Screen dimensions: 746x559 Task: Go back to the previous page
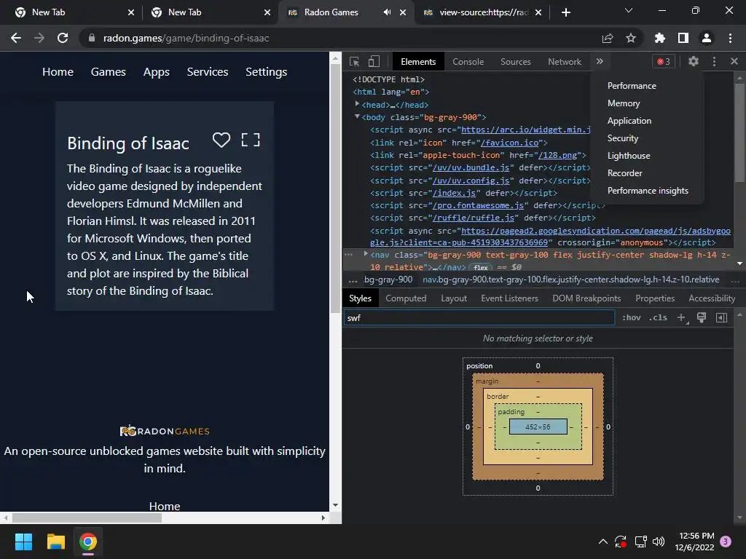click(16, 38)
